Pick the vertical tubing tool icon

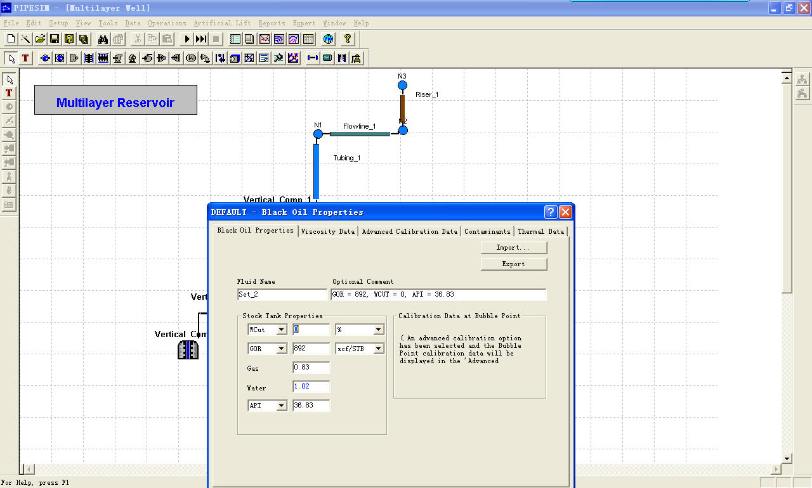pyautogui.click(x=342, y=58)
